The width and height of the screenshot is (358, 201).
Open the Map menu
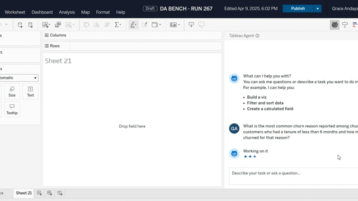(86, 12)
